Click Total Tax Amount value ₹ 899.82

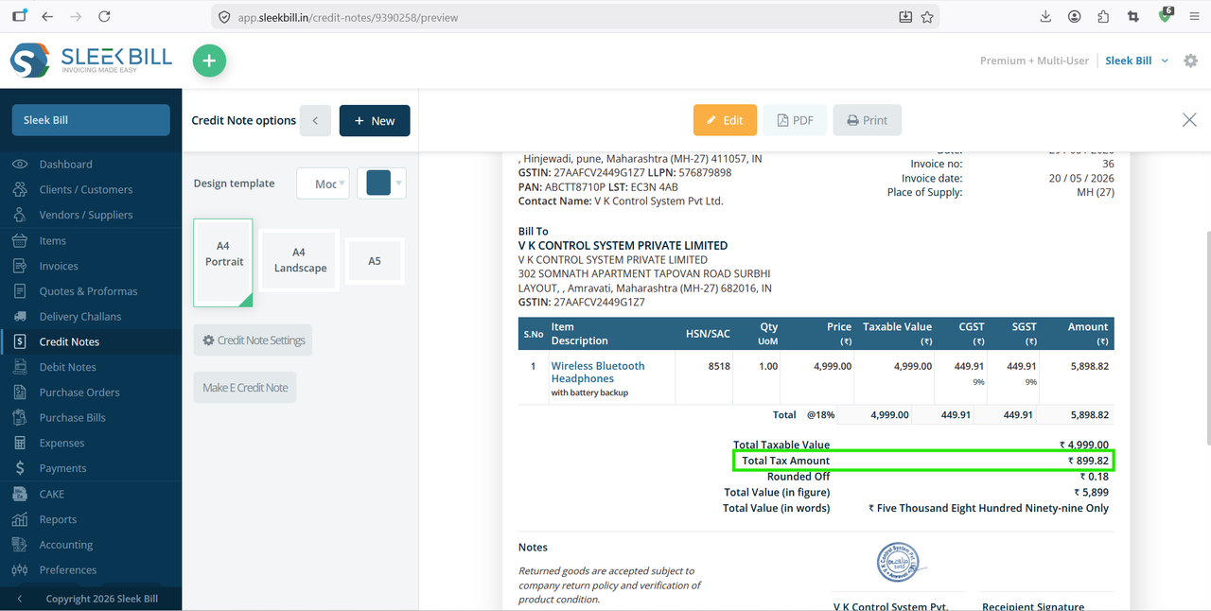point(1088,461)
